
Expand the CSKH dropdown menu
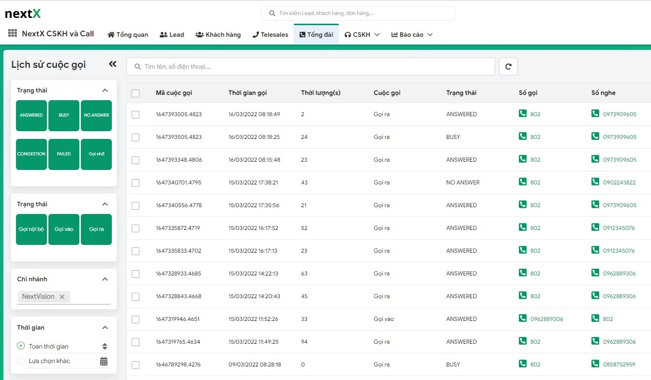(x=362, y=35)
